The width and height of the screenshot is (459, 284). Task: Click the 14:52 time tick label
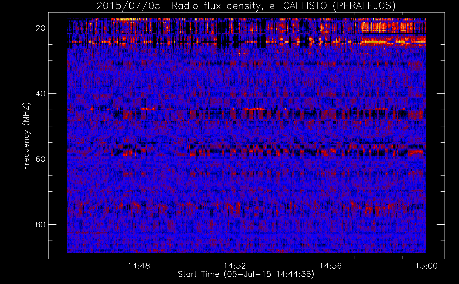click(235, 266)
